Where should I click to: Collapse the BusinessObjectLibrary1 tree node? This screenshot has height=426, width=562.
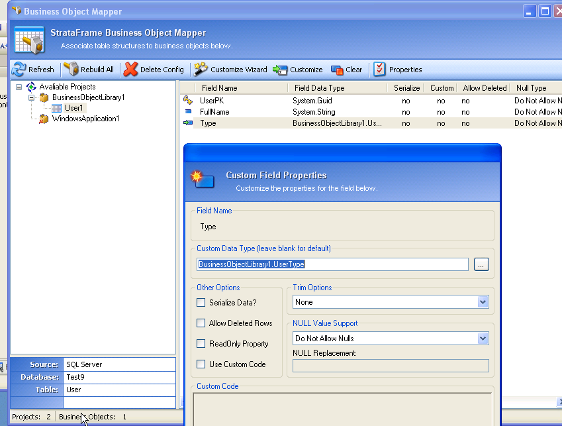(30, 97)
